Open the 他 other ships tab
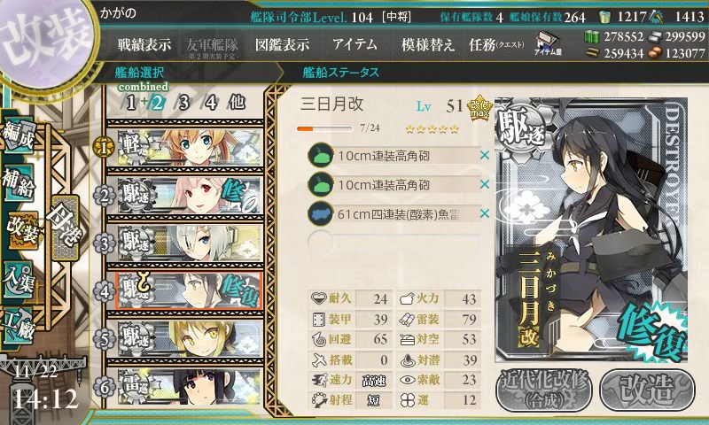 [x=237, y=103]
